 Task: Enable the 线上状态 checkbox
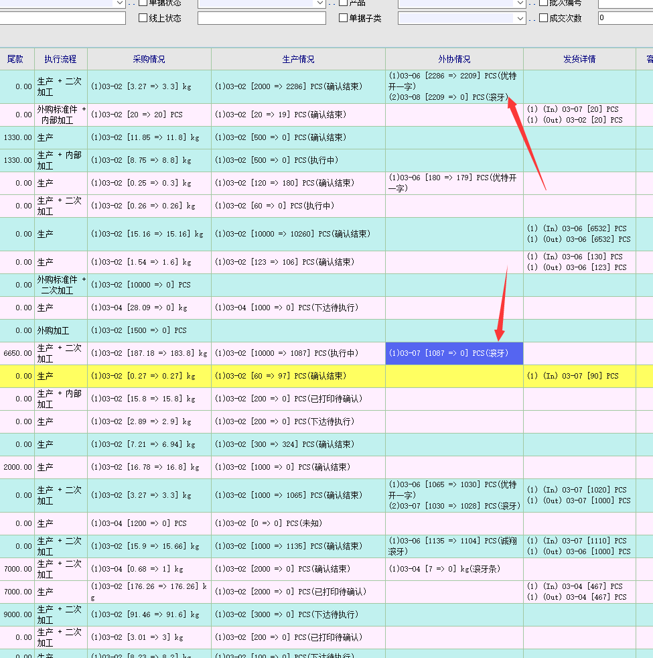tap(143, 18)
